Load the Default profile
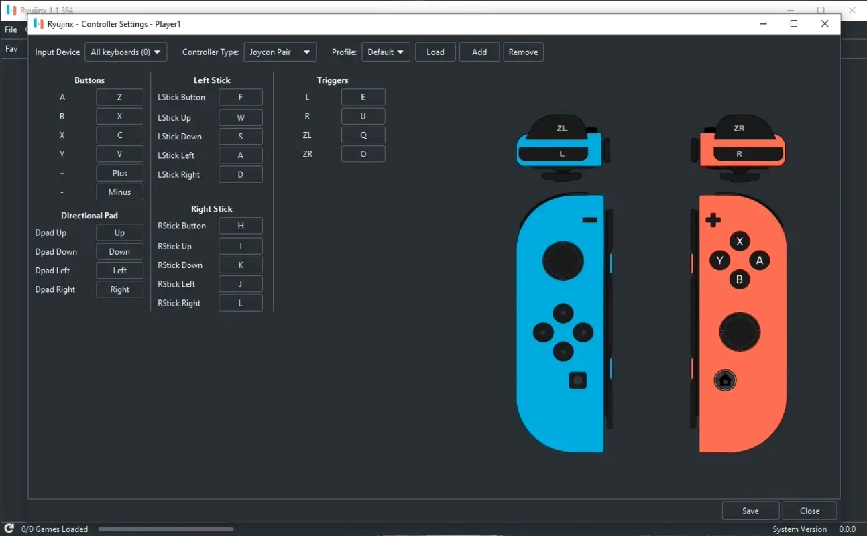Viewport: 867px width, 536px height. [x=435, y=52]
